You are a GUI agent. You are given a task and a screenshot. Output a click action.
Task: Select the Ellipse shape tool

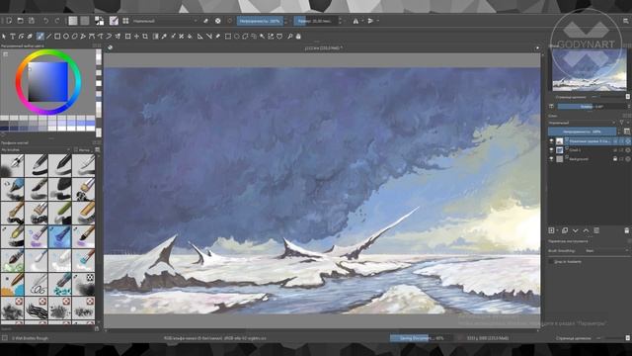(x=66, y=37)
